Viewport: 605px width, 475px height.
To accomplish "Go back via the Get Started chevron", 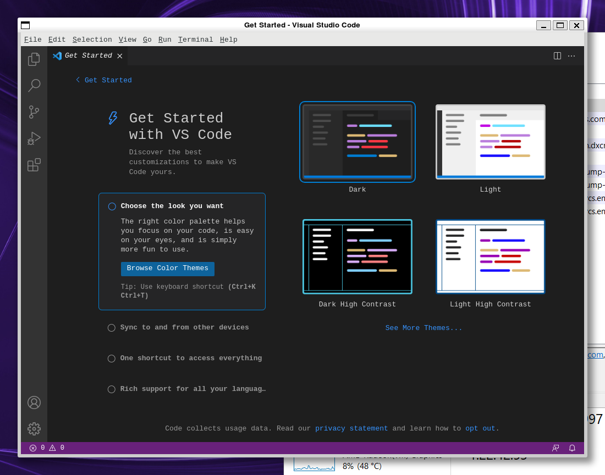I will coord(78,80).
